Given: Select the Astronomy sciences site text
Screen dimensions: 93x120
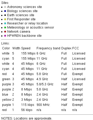Looking at the screenshot, I should pyautogui.click(x=25, y=7).
